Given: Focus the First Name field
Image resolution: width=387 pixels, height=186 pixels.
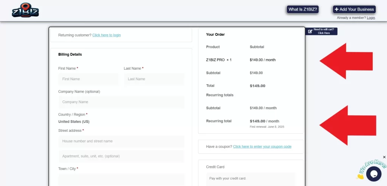Looking at the screenshot, I should coord(88,79).
